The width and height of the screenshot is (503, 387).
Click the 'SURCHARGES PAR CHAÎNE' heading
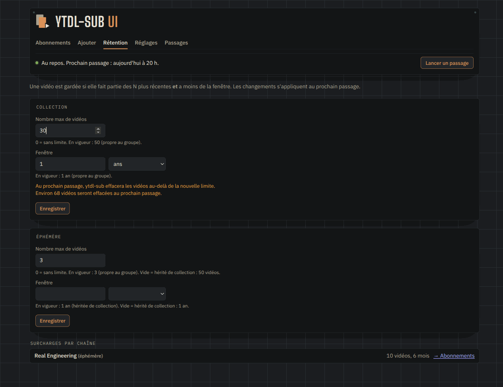coord(63,343)
